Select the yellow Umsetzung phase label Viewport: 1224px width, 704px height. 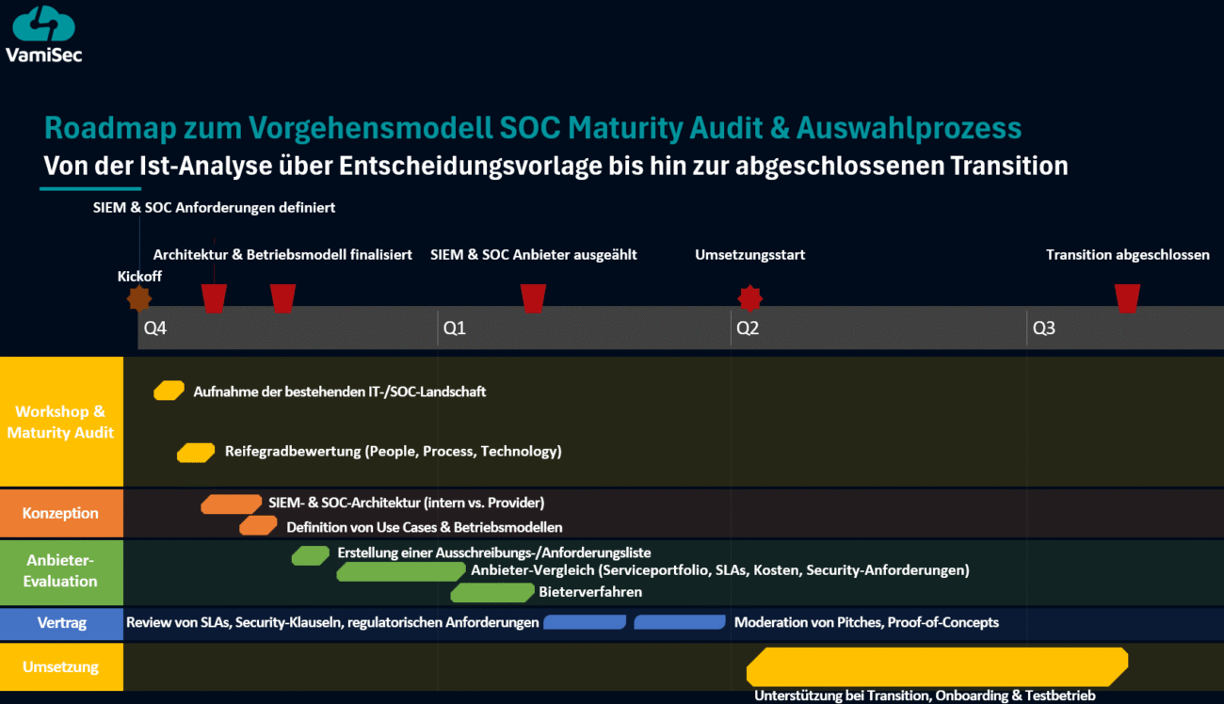tap(61, 667)
